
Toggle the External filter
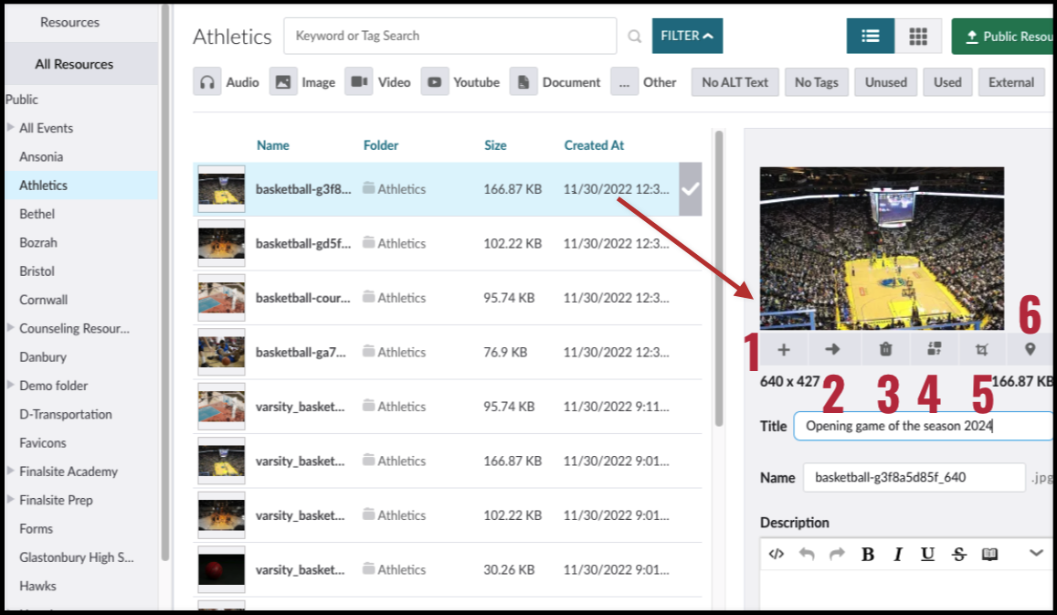[x=1011, y=81]
